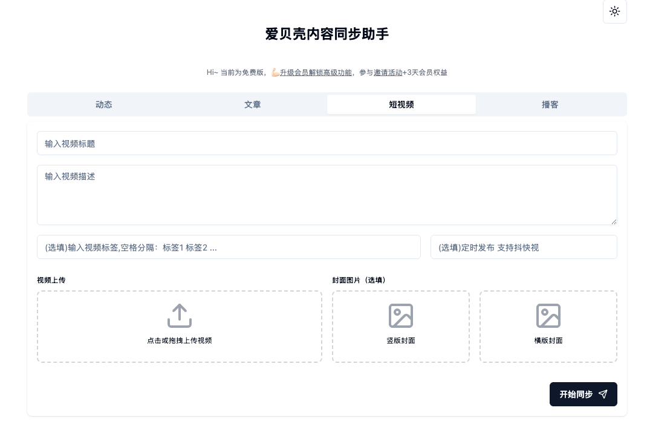Click the video tags input field
The height and width of the screenshot is (422, 647).
(x=229, y=247)
